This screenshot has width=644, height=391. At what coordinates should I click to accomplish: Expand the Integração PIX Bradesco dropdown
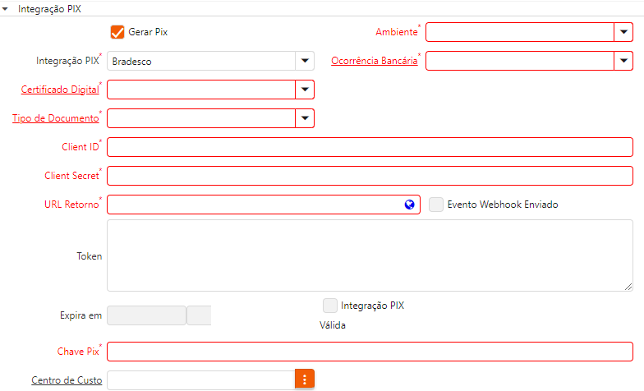point(305,61)
